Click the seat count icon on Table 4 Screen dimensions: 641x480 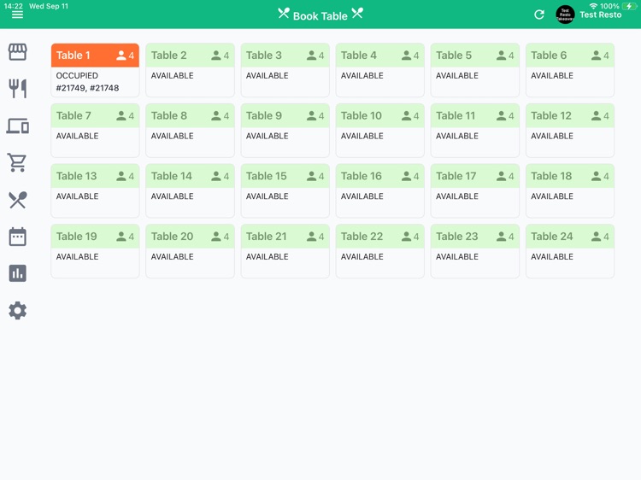pyautogui.click(x=406, y=56)
